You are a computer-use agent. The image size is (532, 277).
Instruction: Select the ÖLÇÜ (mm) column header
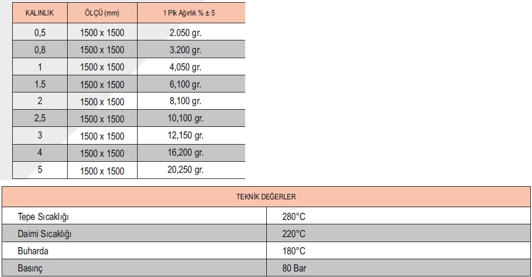click(102, 12)
